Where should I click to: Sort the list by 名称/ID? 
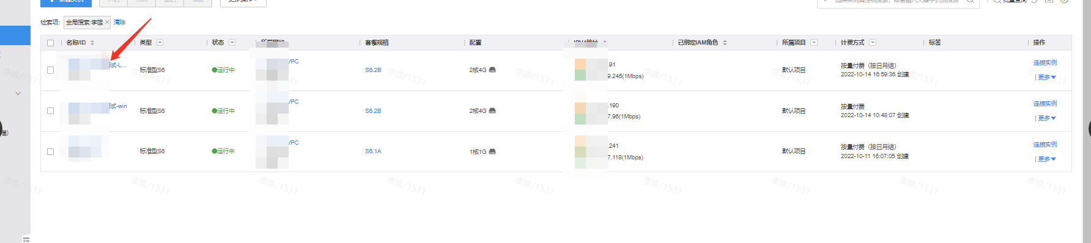coord(92,43)
